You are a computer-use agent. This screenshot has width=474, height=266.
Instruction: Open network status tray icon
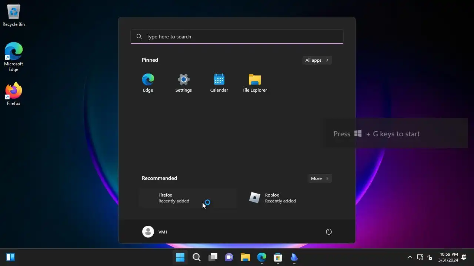click(420, 257)
